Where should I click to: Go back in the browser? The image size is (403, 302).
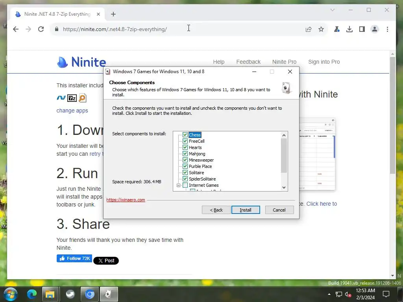point(16,29)
